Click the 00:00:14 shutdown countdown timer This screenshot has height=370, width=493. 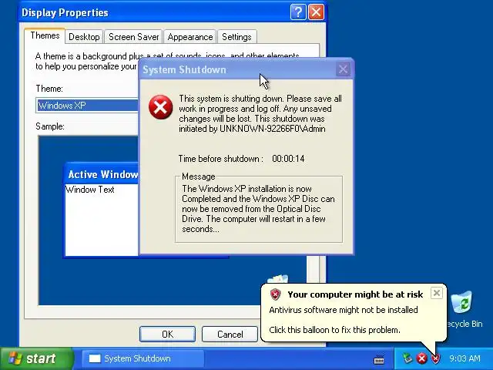point(288,159)
